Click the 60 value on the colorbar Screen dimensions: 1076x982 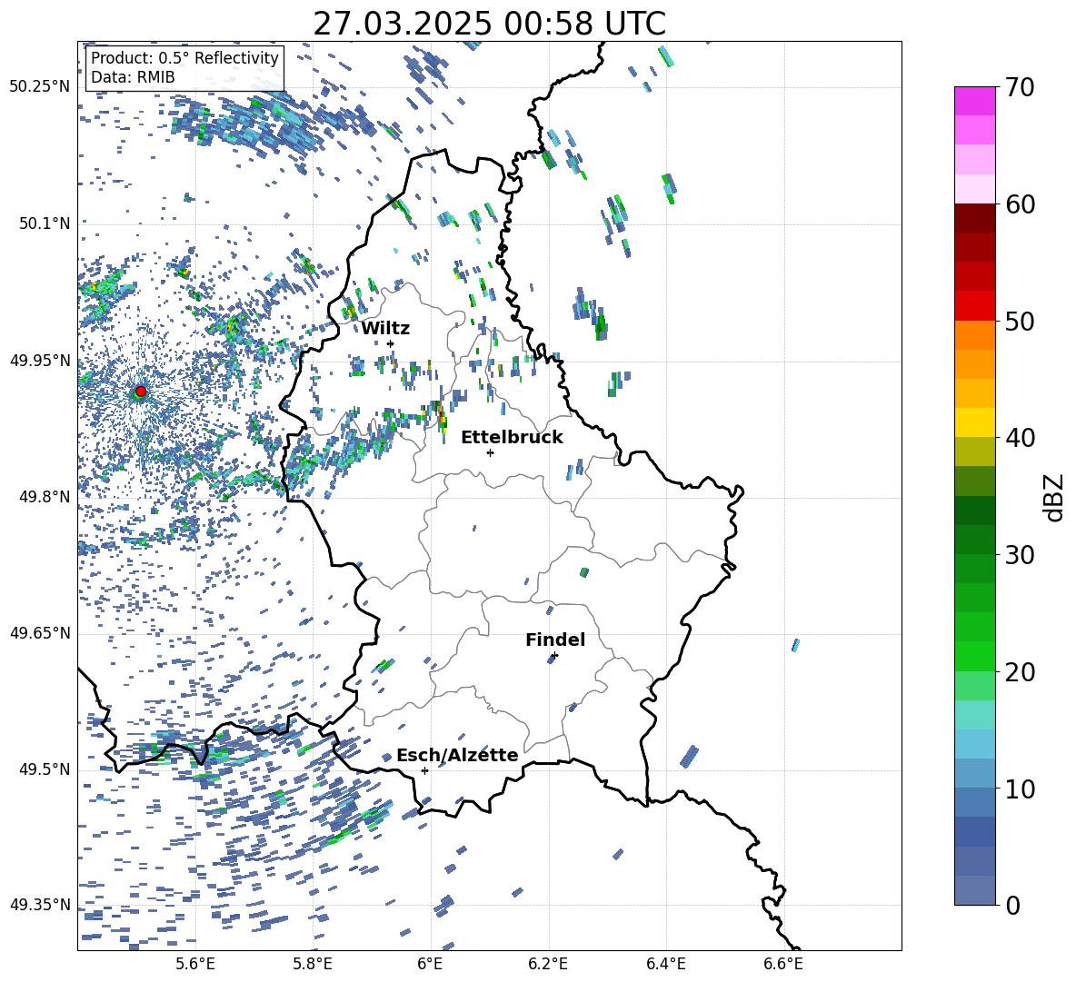click(1019, 204)
